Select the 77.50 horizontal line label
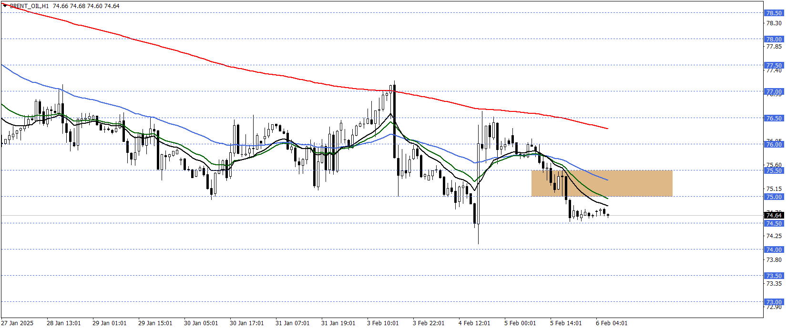The height and width of the screenshot is (329, 787). click(774, 65)
